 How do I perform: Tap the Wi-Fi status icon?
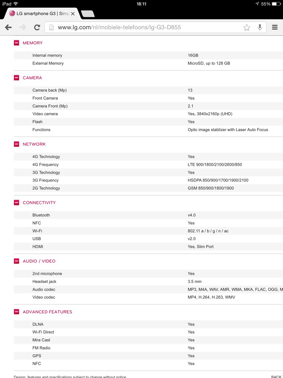coord(16,4)
